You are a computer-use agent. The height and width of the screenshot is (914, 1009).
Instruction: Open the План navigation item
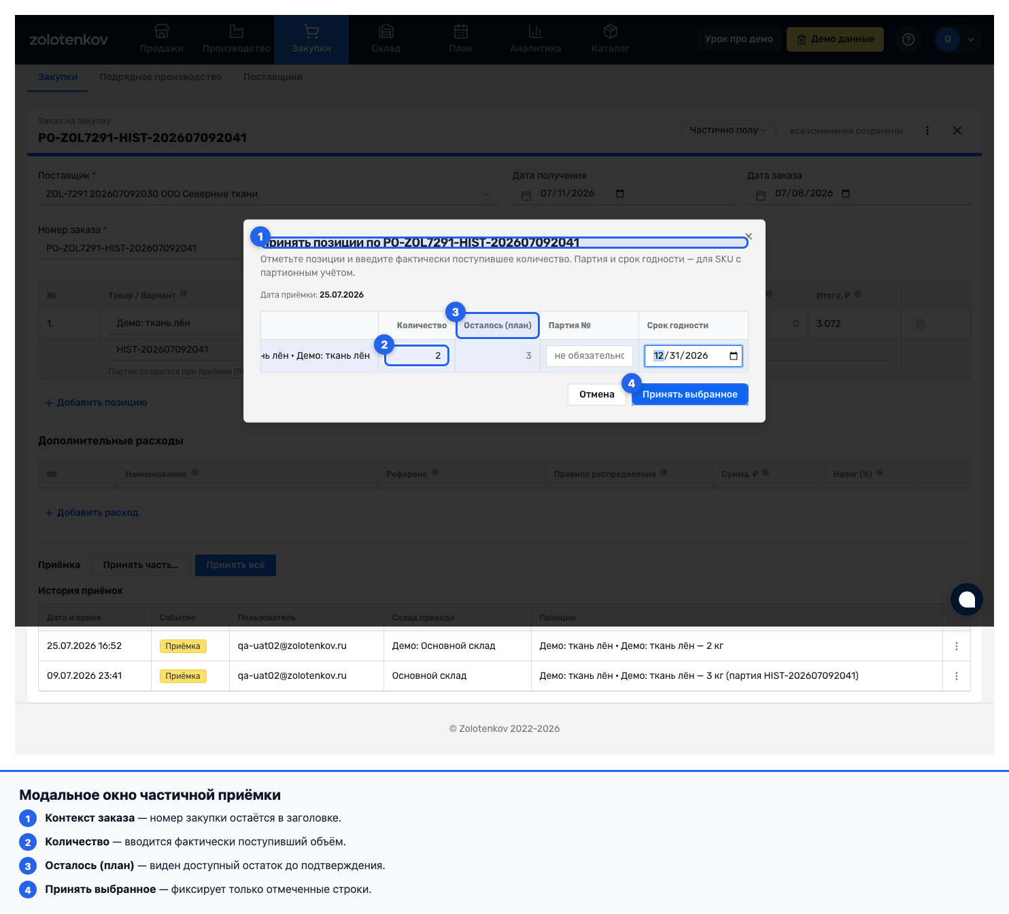coord(461,39)
